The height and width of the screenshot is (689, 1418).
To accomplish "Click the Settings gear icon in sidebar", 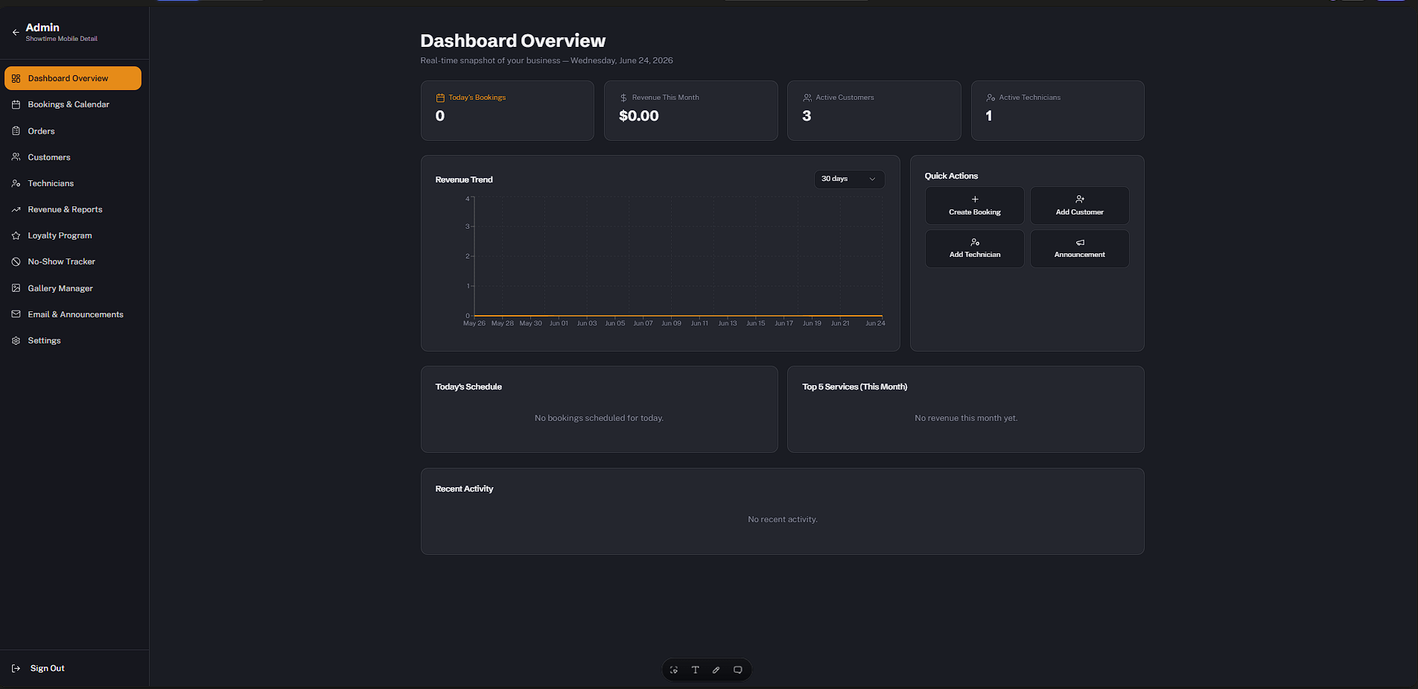I will 16,340.
